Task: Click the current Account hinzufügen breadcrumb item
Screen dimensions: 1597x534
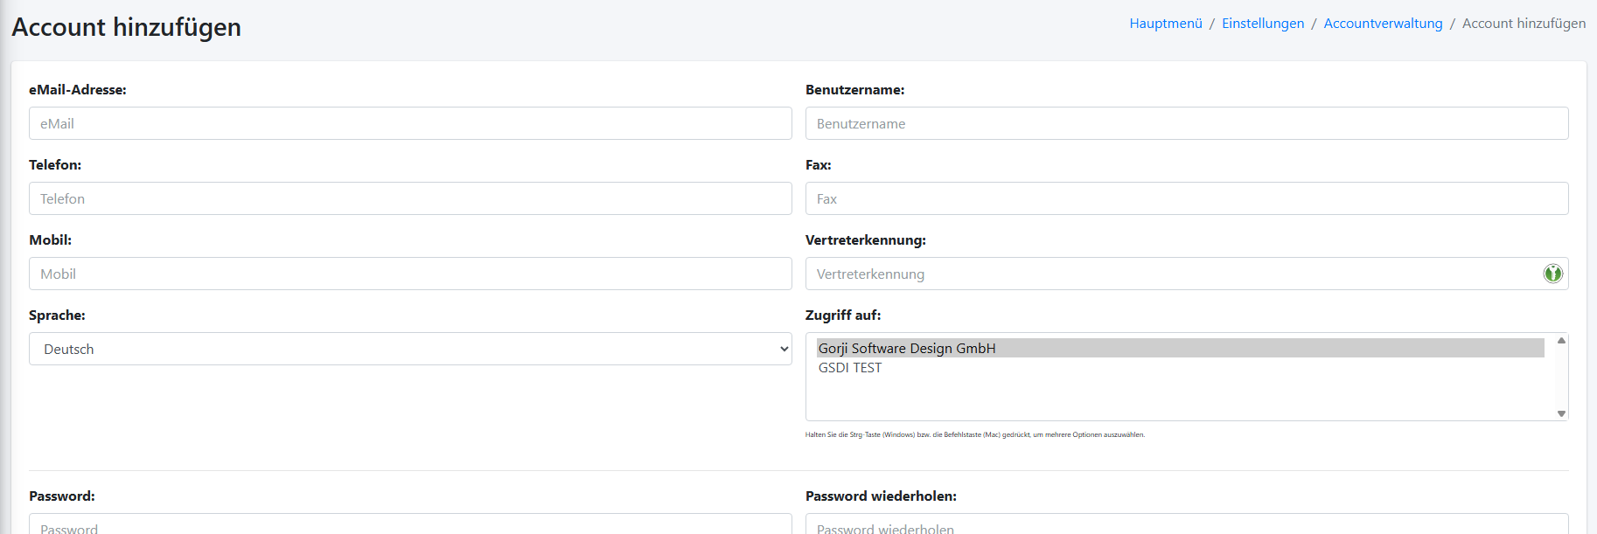Action: point(1524,24)
